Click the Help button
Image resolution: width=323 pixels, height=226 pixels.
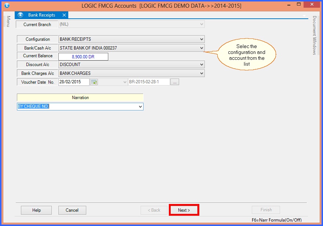36,210
